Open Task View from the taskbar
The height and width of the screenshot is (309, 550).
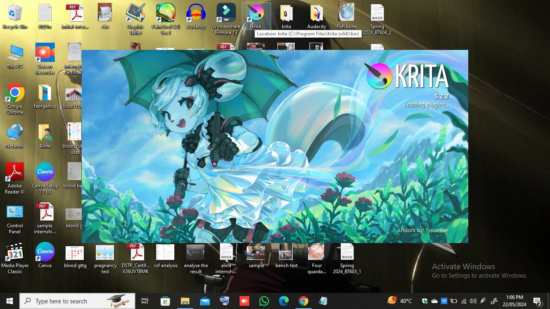tap(145, 301)
